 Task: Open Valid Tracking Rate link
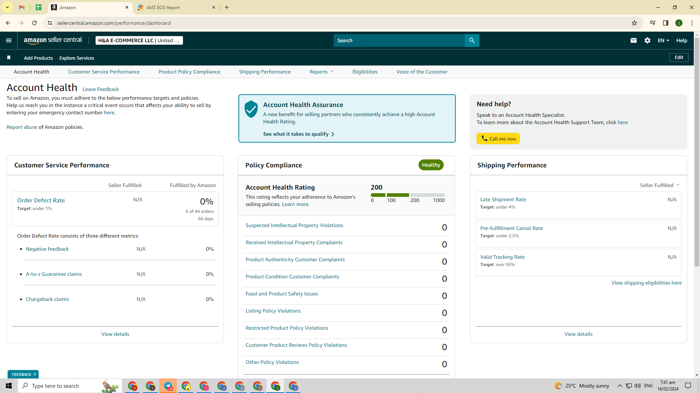[502, 257]
